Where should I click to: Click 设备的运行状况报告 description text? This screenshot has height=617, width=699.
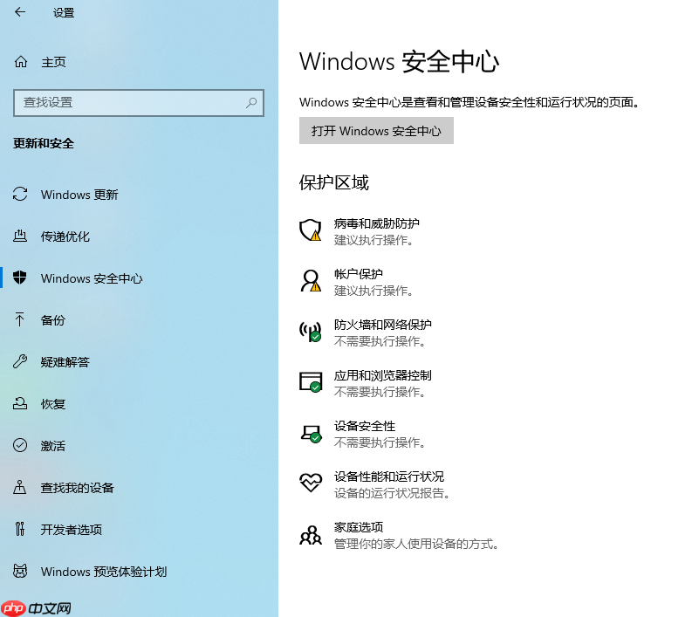(x=392, y=493)
